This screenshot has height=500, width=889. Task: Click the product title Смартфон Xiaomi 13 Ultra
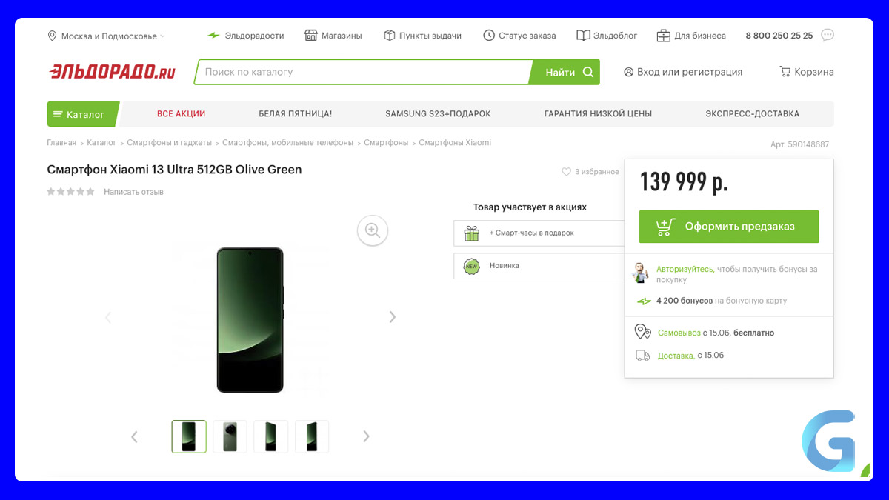coord(175,170)
